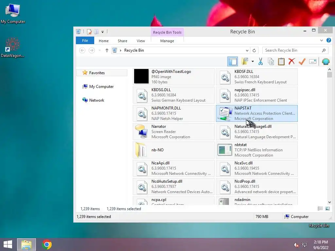Open the Windows Start button
Viewport: 335px width, 251px height.
pyautogui.click(x=8, y=244)
